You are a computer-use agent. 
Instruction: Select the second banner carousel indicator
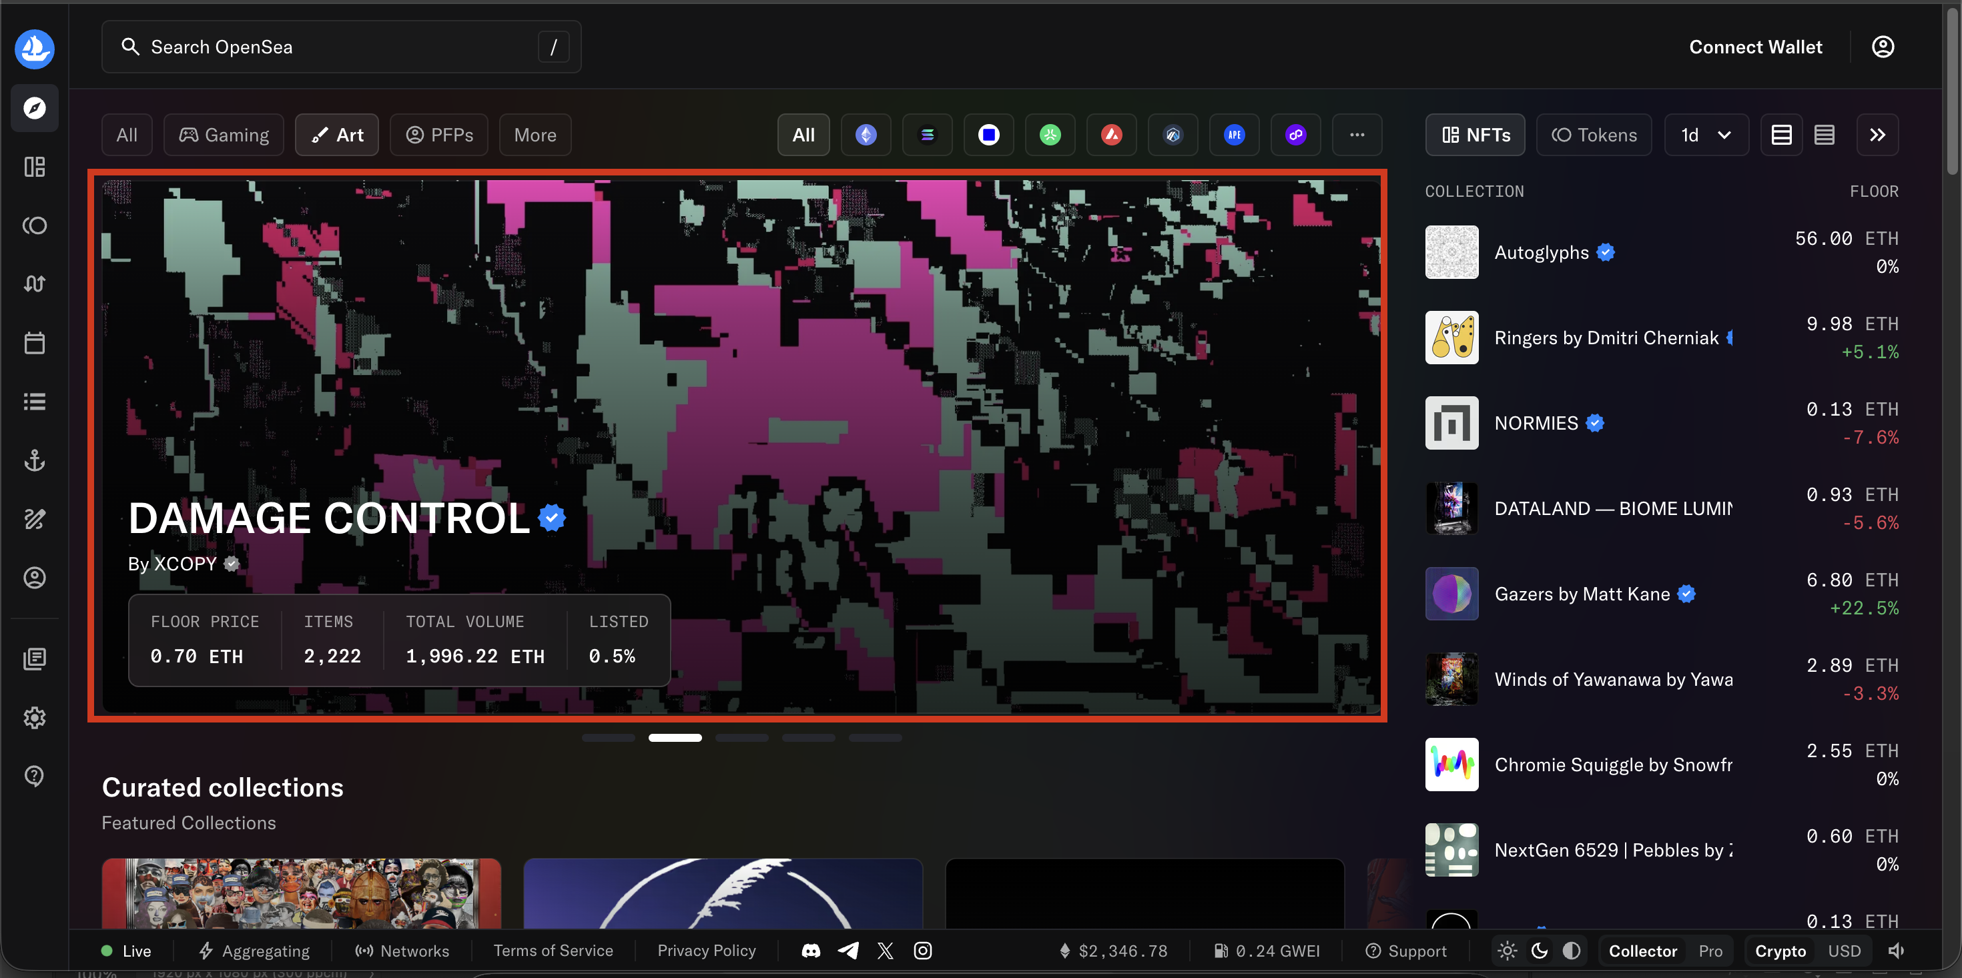pyautogui.click(x=675, y=737)
